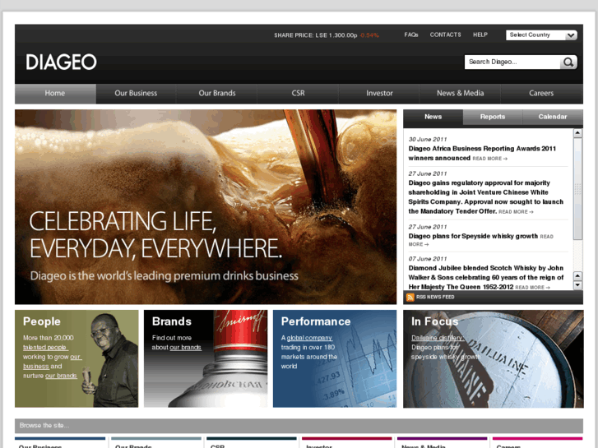Open Diageo Africa Business Reporting Awards headline

[x=482, y=153]
